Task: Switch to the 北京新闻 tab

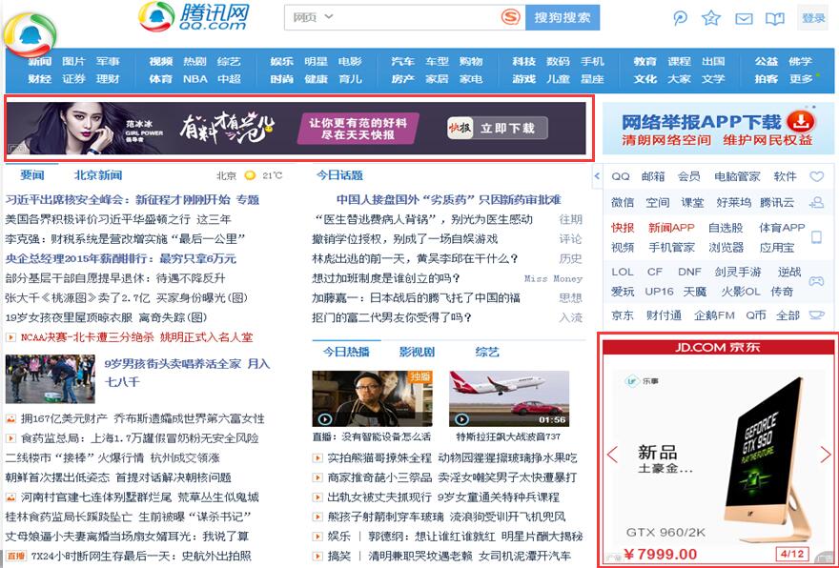Action: pos(98,175)
